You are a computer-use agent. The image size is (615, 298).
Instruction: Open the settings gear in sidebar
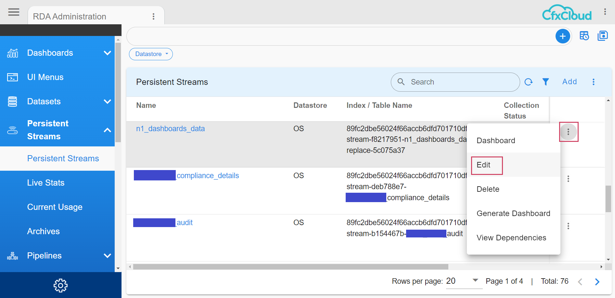point(60,285)
